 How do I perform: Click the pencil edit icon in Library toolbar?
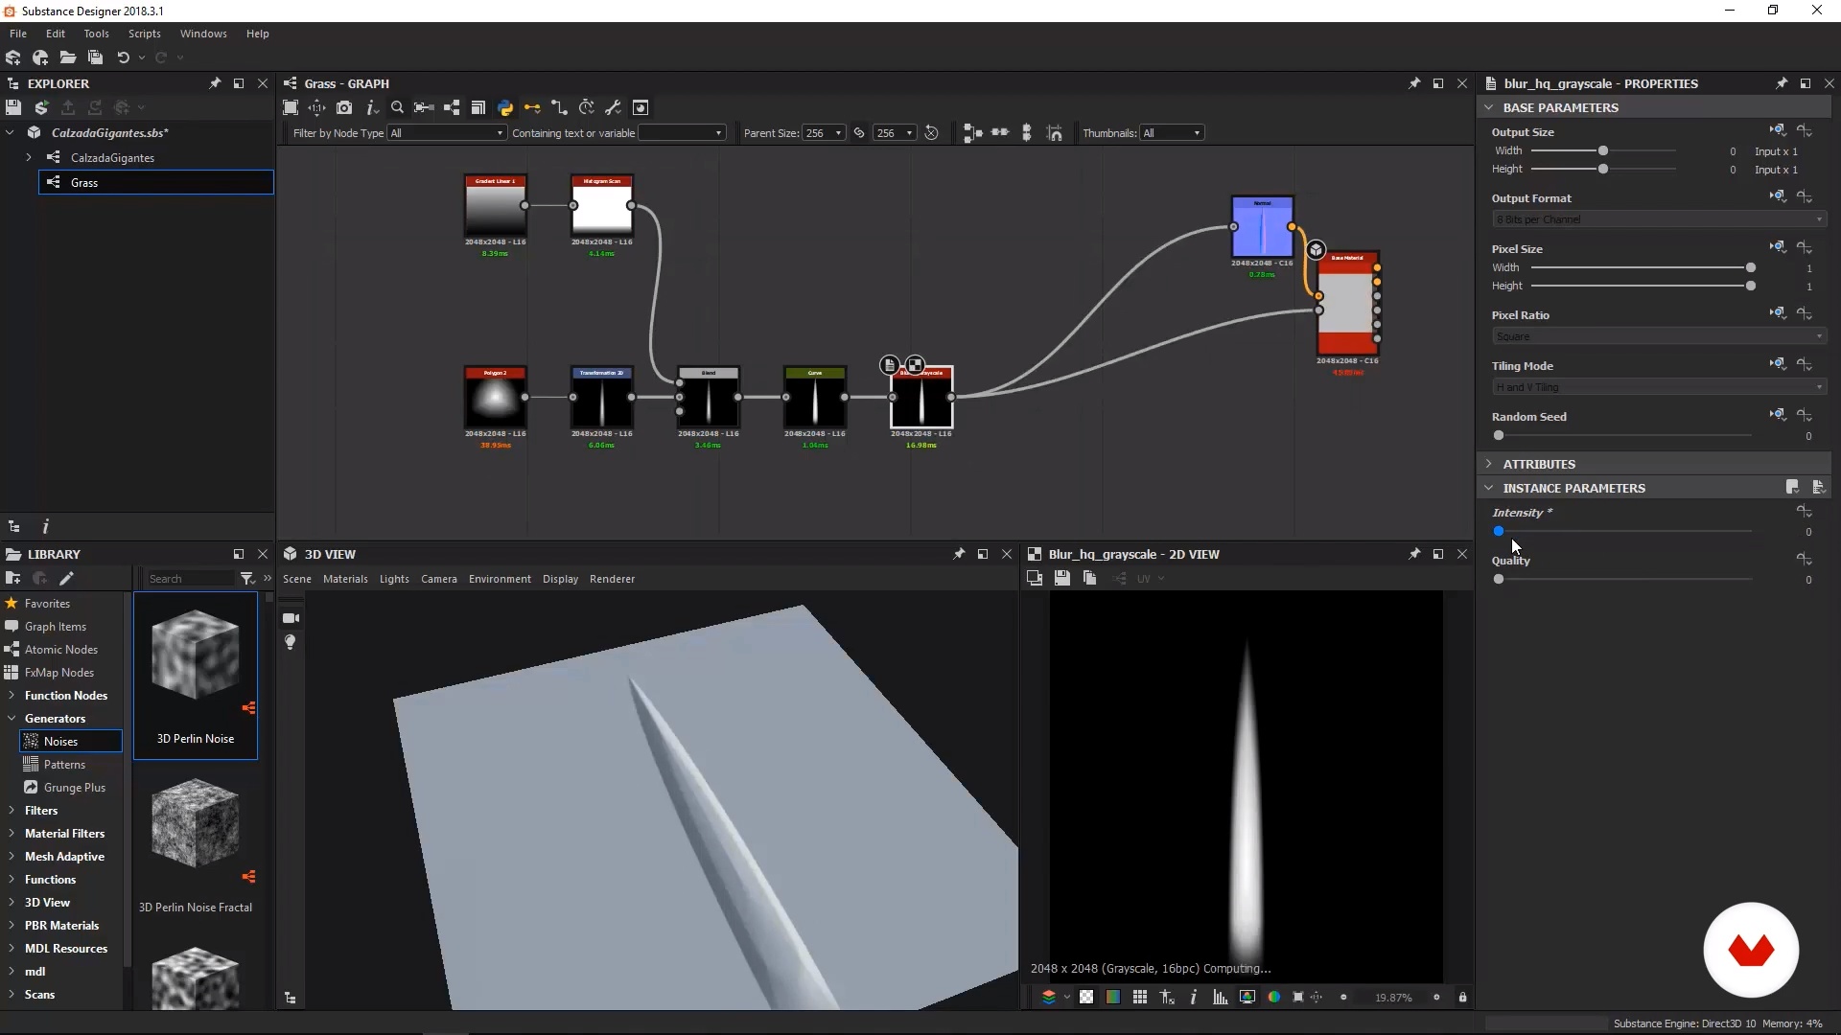(66, 578)
